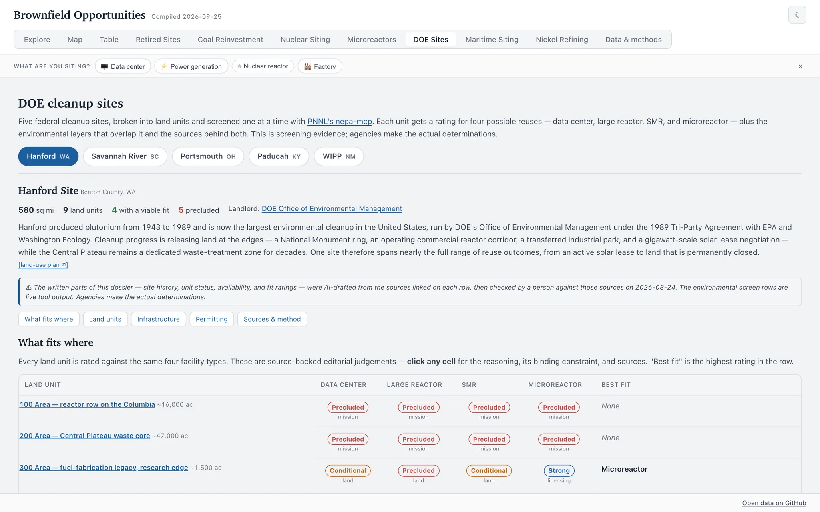Go to Retired Sites tab

tap(158, 40)
